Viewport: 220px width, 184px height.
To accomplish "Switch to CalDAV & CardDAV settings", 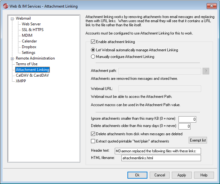I will pyautogui.click(x=32, y=75).
